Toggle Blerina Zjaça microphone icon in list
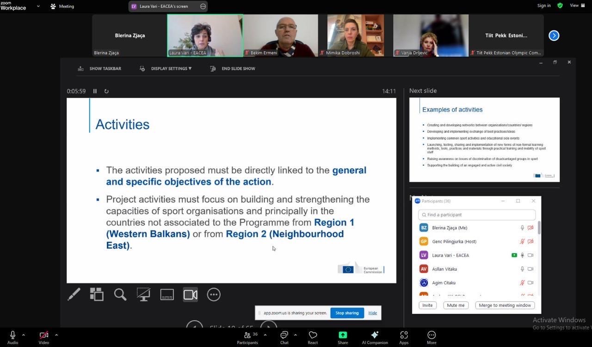592x347 pixels. (522, 228)
